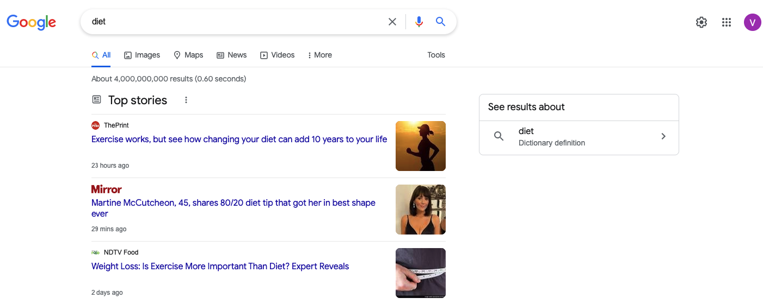The height and width of the screenshot is (304, 763).
Task: Open the Tools button
Action: [436, 55]
